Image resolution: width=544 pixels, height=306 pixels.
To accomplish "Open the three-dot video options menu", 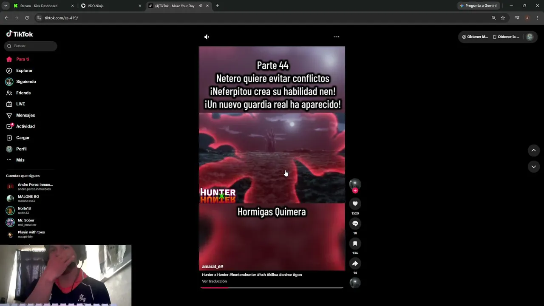I will pos(337,37).
